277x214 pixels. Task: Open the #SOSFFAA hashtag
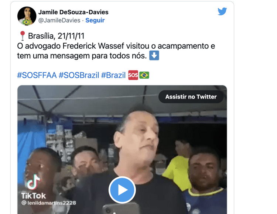(x=37, y=75)
